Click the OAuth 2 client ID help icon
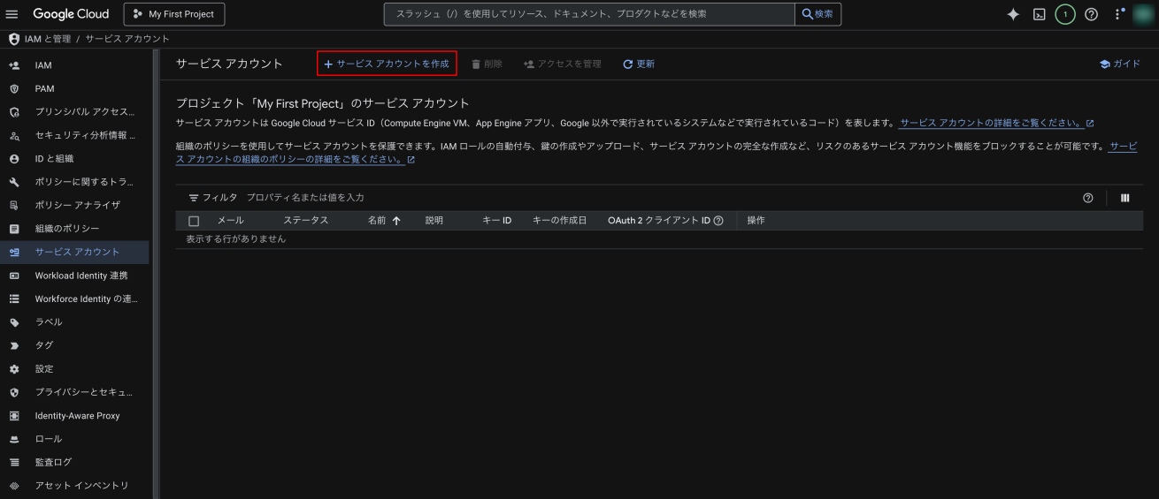The height and width of the screenshot is (499, 1159). pyautogui.click(x=718, y=221)
